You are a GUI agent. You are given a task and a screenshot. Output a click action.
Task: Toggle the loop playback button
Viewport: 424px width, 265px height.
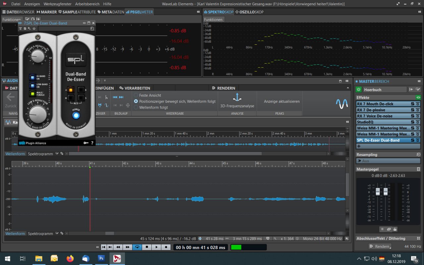click(x=137, y=247)
